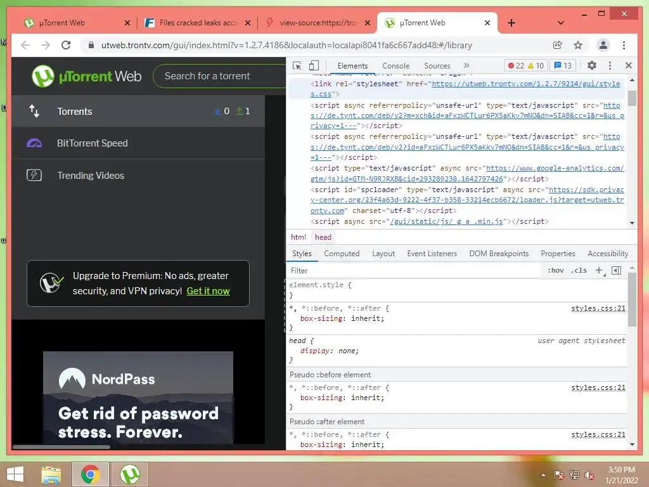Show hidden system tray icons
The width and height of the screenshot is (649, 487).
(x=543, y=475)
